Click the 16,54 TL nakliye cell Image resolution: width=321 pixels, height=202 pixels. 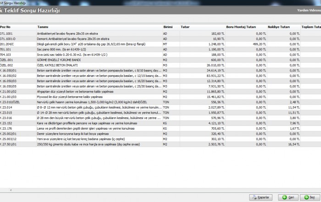coord(293,144)
